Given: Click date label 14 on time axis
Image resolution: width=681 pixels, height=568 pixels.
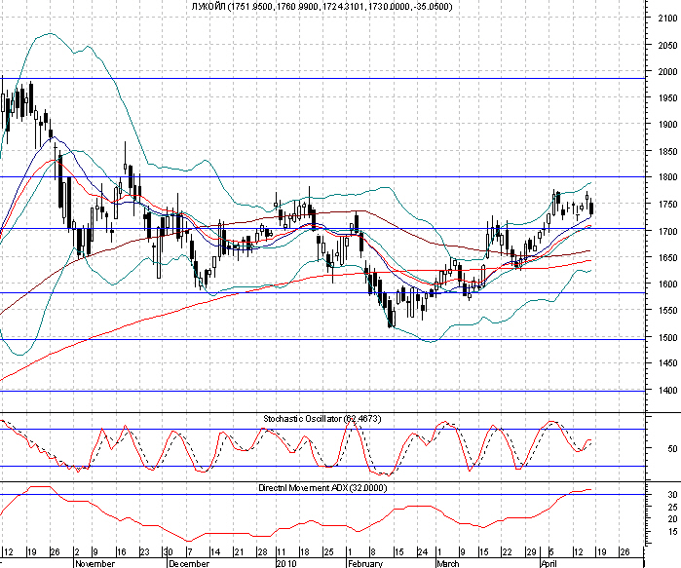Looking at the screenshot, I should [215, 552].
